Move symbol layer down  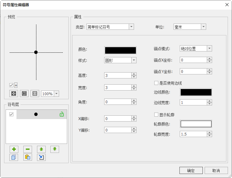point(55,149)
